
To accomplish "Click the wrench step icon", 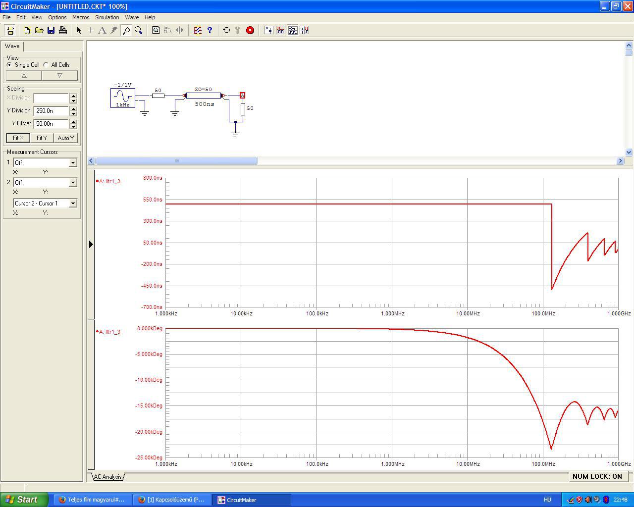I will [x=238, y=30].
